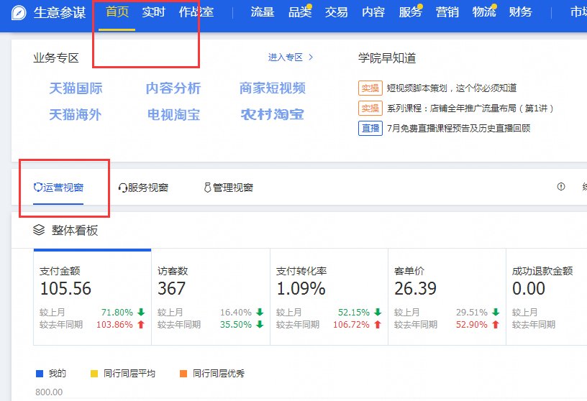Open the 店铺全年推广流量布局 course
This screenshot has width=587, height=401.
[470, 109]
